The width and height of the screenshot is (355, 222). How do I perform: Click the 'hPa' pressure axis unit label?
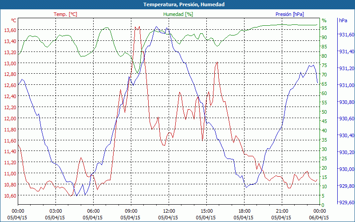tap(343, 20)
